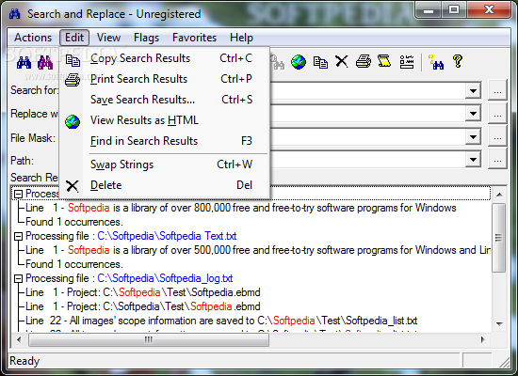This screenshot has height=376, width=518.
Task: Open link C:\Softpedia\Softpedia_log.txt
Action: pyautogui.click(x=165, y=278)
